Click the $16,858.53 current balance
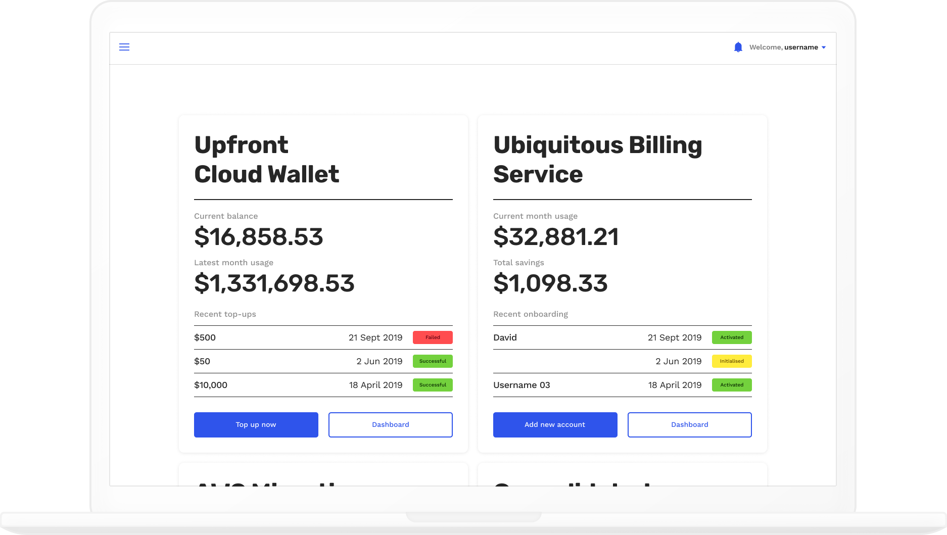This screenshot has width=947, height=535. 259,237
